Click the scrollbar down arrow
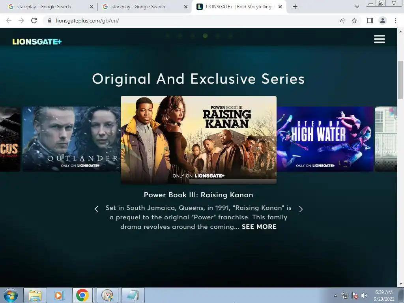 [x=401, y=284]
